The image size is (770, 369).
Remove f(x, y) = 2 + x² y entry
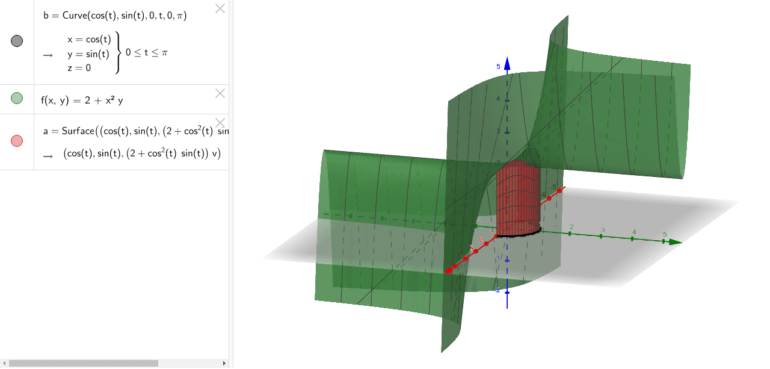(220, 93)
